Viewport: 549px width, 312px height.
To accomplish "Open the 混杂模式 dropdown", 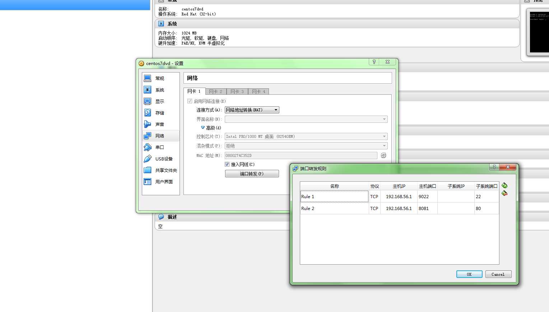I will [x=306, y=146].
